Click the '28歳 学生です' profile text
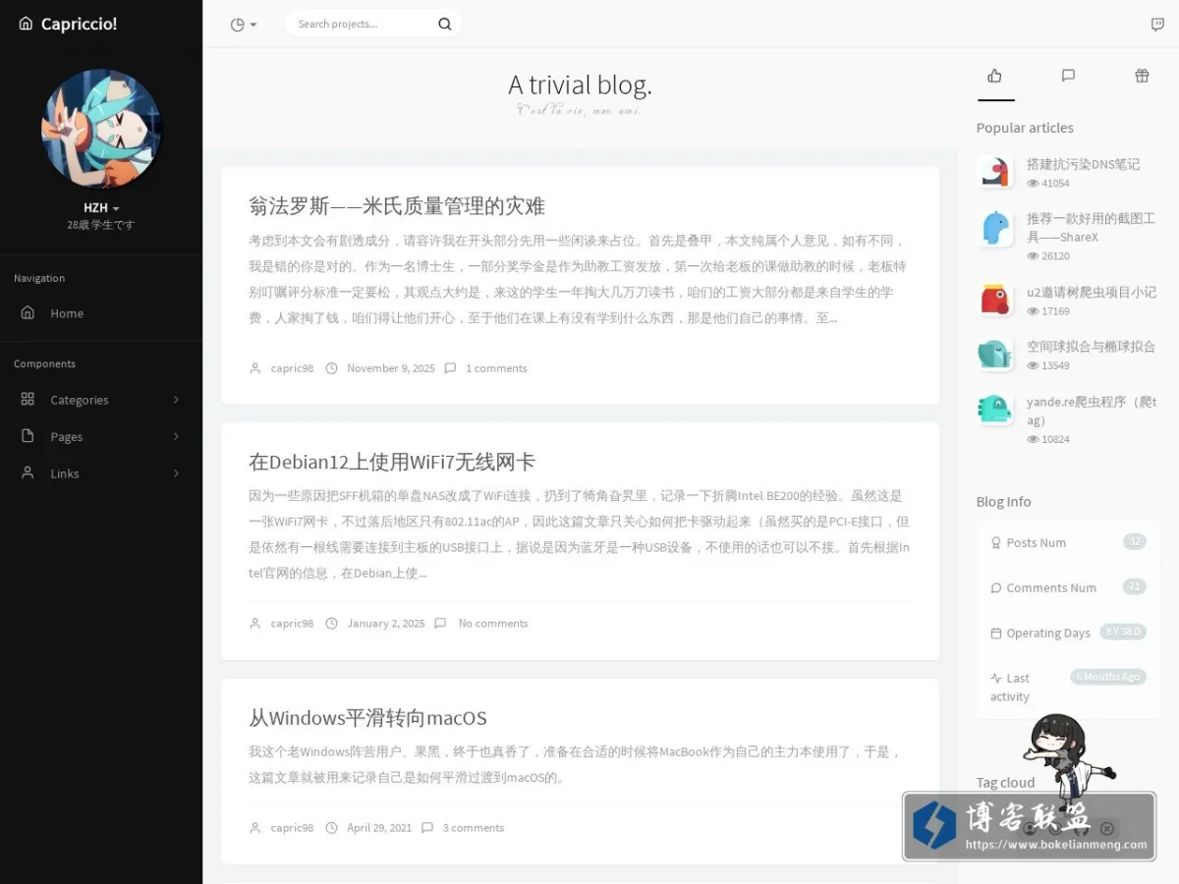This screenshot has height=884, width=1179. point(101,225)
